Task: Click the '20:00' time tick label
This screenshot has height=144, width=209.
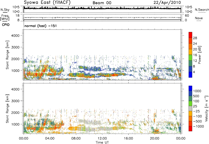Action: [x=154, y=139]
